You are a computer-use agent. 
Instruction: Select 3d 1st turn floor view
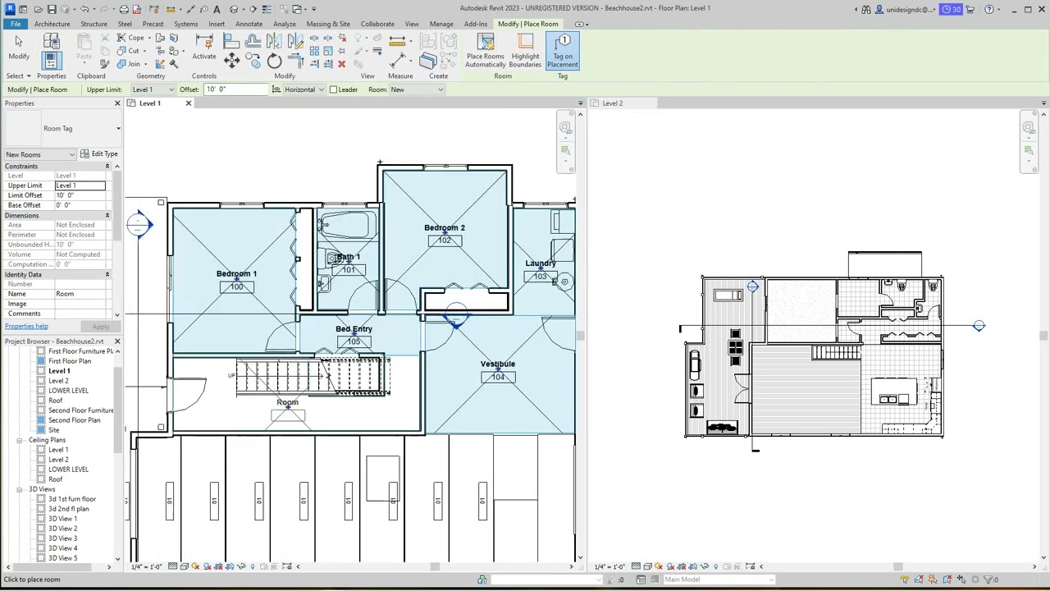pyautogui.click(x=71, y=499)
